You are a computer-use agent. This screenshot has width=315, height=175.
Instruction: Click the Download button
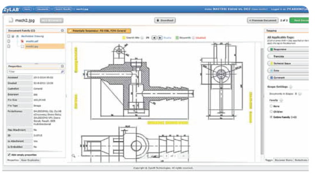pyautogui.click(x=165, y=20)
